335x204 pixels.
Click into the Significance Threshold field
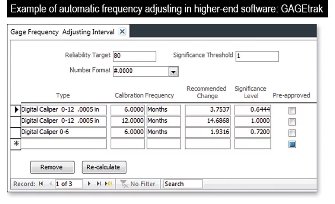[257, 56]
